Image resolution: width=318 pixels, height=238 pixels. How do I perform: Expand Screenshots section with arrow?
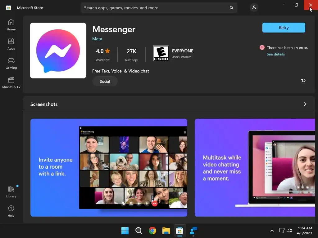[x=305, y=104]
